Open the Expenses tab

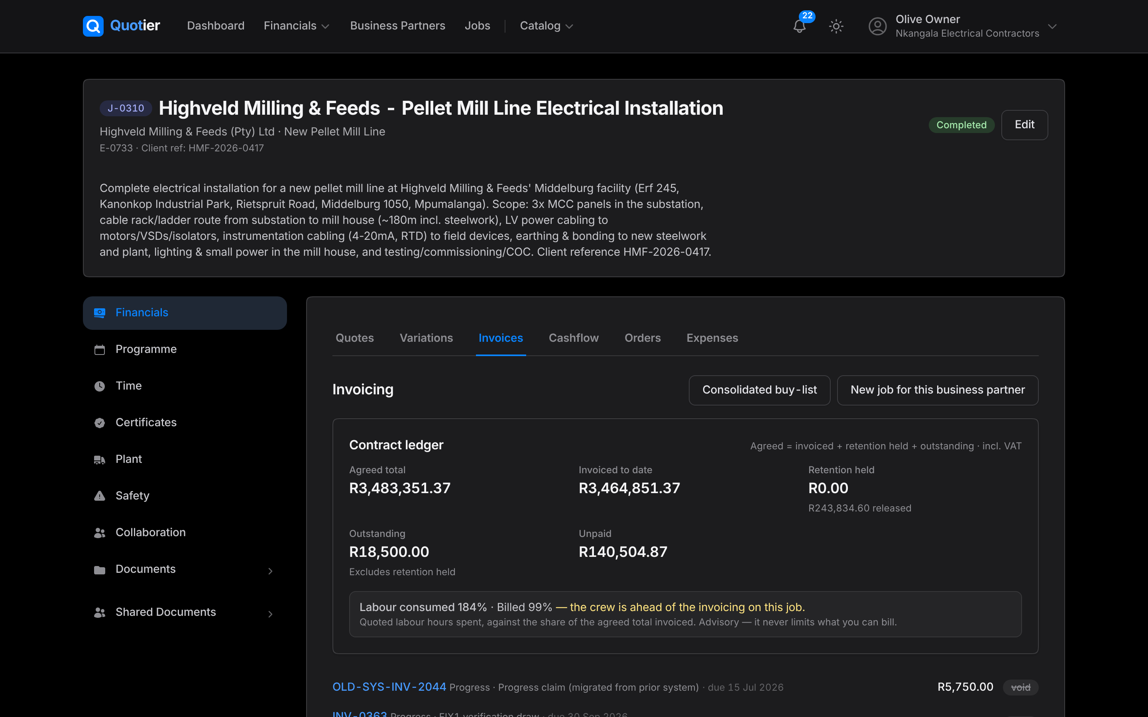(712, 338)
